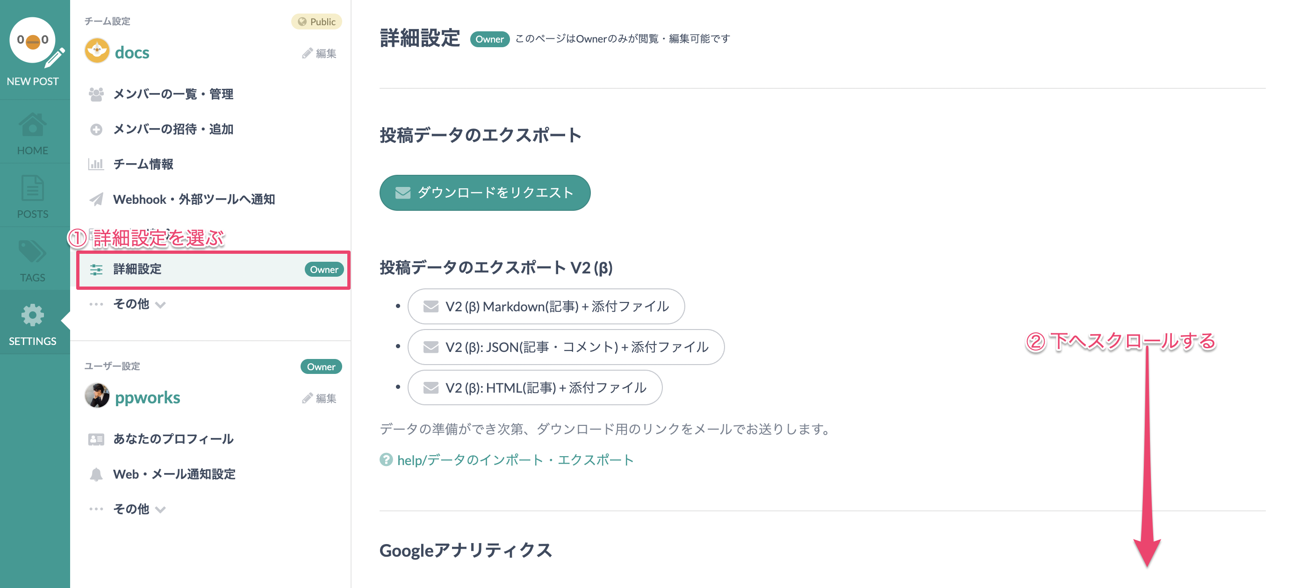1292x588 pixels.
Task: Request V2 Markdown export with attachments
Action: point(546,307)
